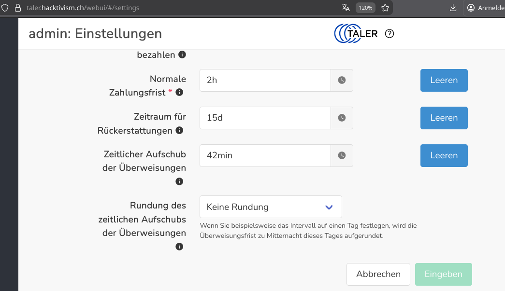Click into the 42min duration input field

coord(265,155)
